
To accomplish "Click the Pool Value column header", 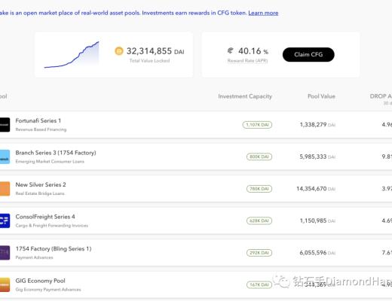I will [x=321, y=96].
